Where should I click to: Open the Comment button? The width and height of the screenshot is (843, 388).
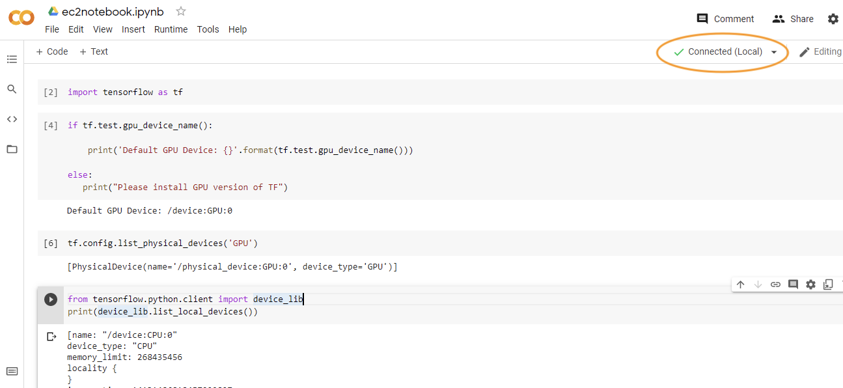tap(725, 19)
